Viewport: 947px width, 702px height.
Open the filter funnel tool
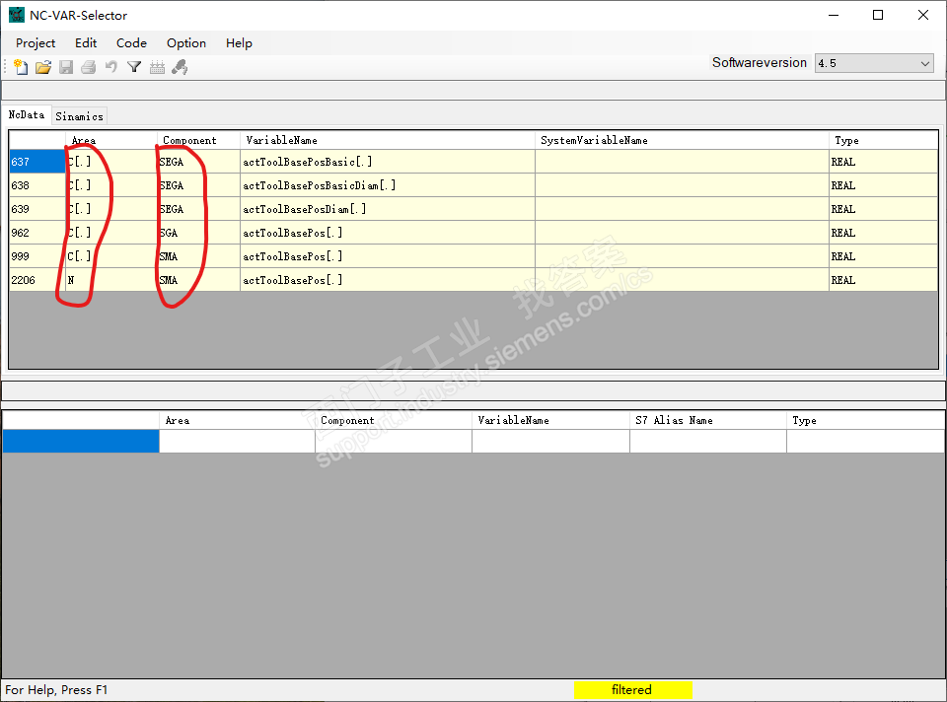[x=134, y=67]
